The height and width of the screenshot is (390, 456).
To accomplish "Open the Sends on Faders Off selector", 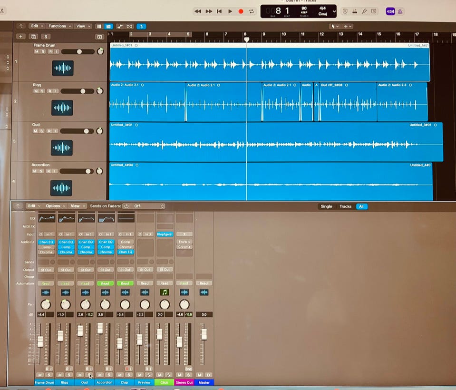I will click(x=149, y=206).
